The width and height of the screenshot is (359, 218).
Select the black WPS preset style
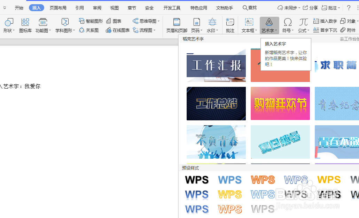click(x=197, y=180)
